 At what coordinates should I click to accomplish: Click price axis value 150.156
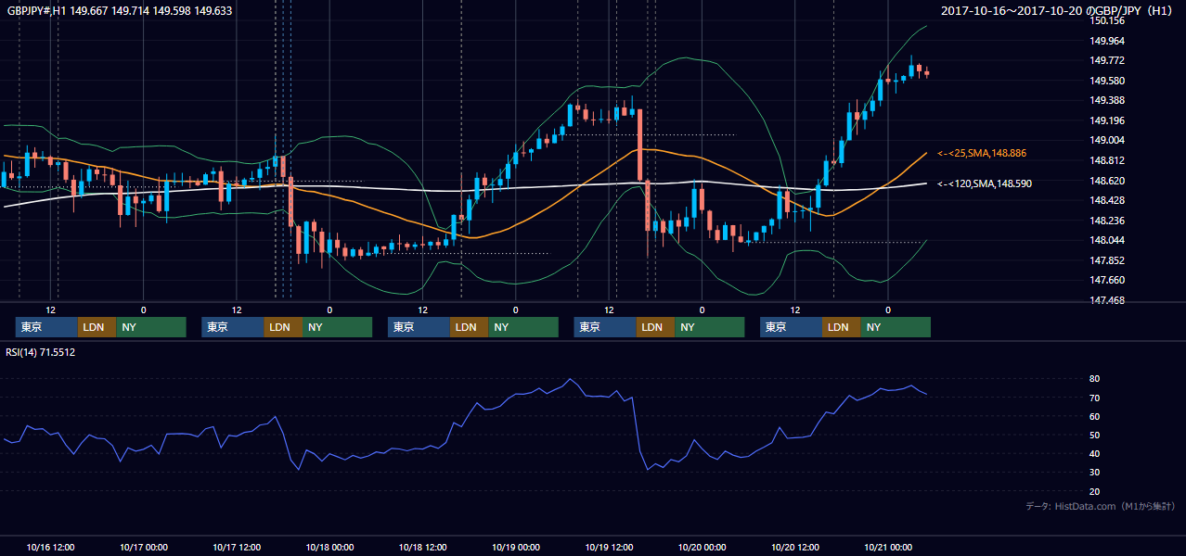1106,20
